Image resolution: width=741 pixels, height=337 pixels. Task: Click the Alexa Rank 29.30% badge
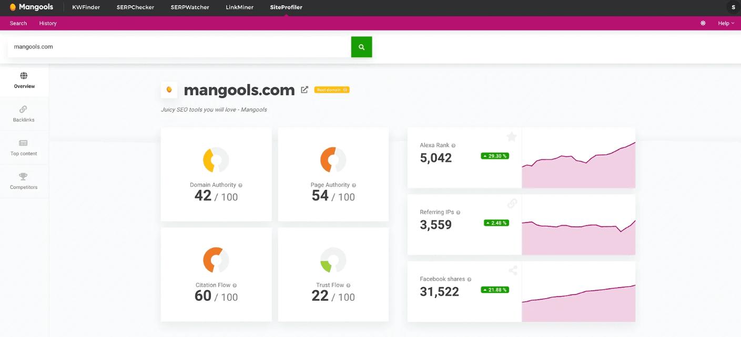(495, 156)
